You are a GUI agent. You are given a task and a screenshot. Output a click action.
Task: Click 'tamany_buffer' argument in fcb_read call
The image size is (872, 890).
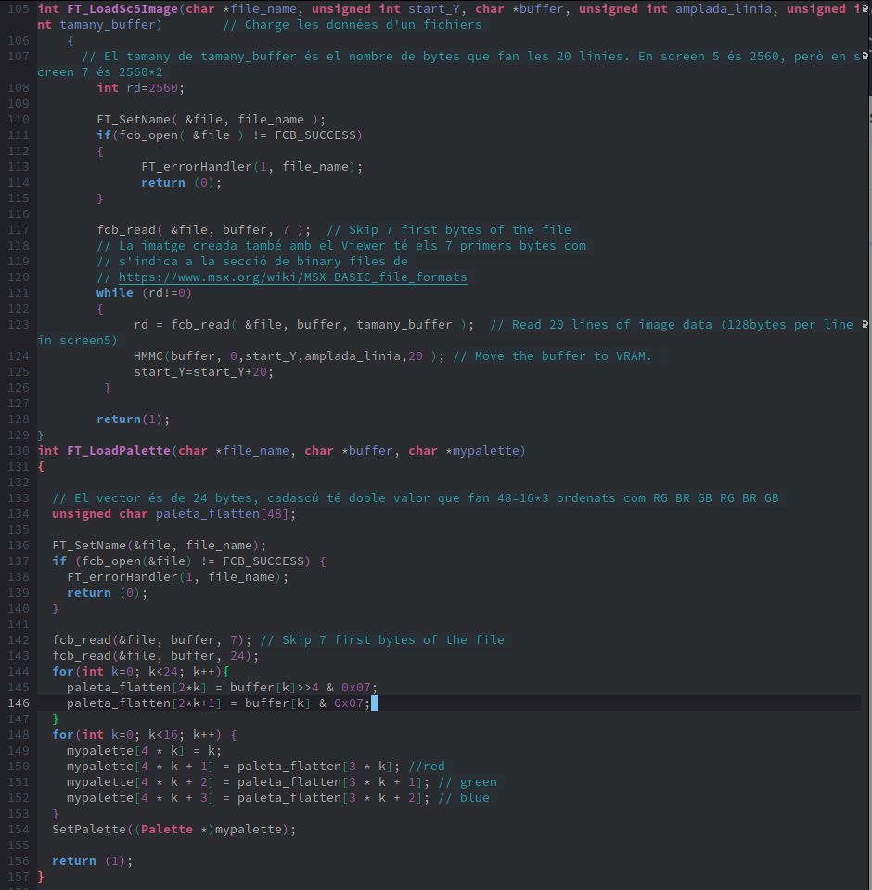[404, 325]
